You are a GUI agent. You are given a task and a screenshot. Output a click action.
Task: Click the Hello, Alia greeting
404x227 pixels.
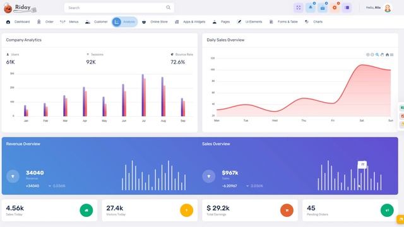click(x=373, y=8)
